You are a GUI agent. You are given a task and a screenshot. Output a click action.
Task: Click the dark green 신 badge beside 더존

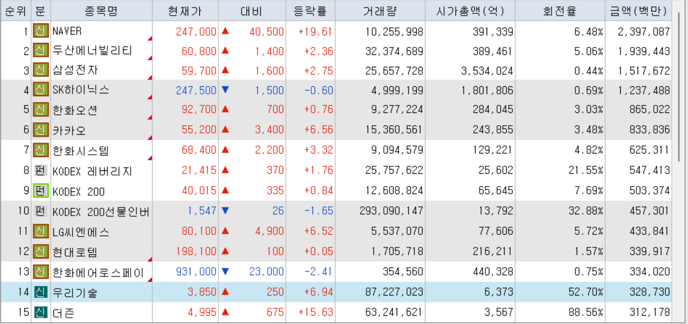(41, 312)
